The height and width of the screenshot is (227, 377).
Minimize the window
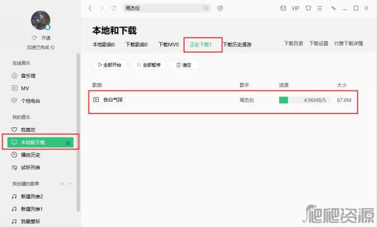point(345,9)
